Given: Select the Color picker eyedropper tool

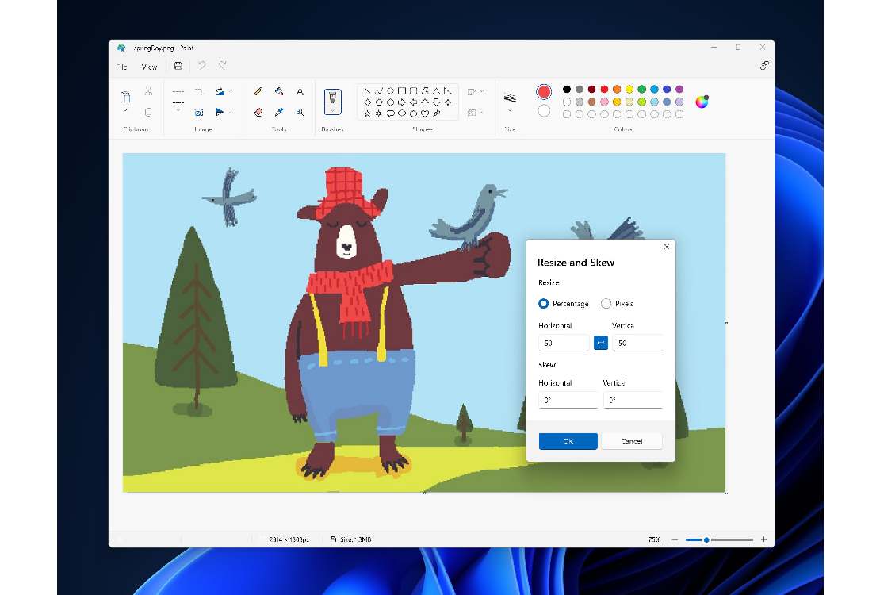Looking at the screenshot, I should (x=278, y=112).
